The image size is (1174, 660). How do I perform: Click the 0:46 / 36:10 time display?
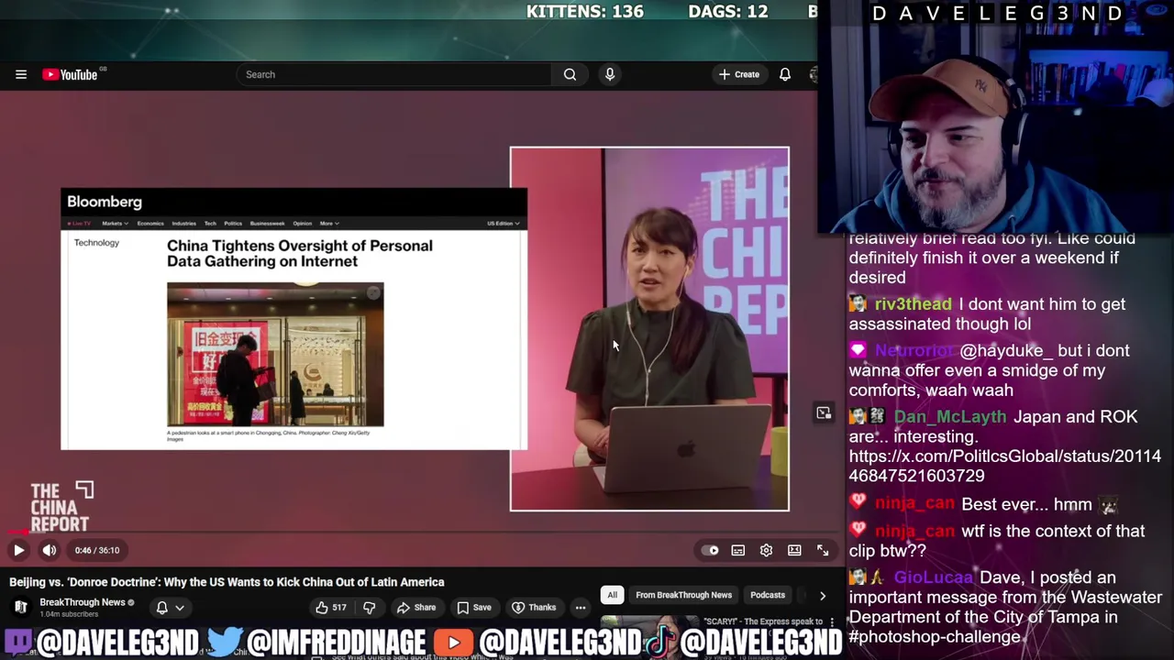coord(97,550)
